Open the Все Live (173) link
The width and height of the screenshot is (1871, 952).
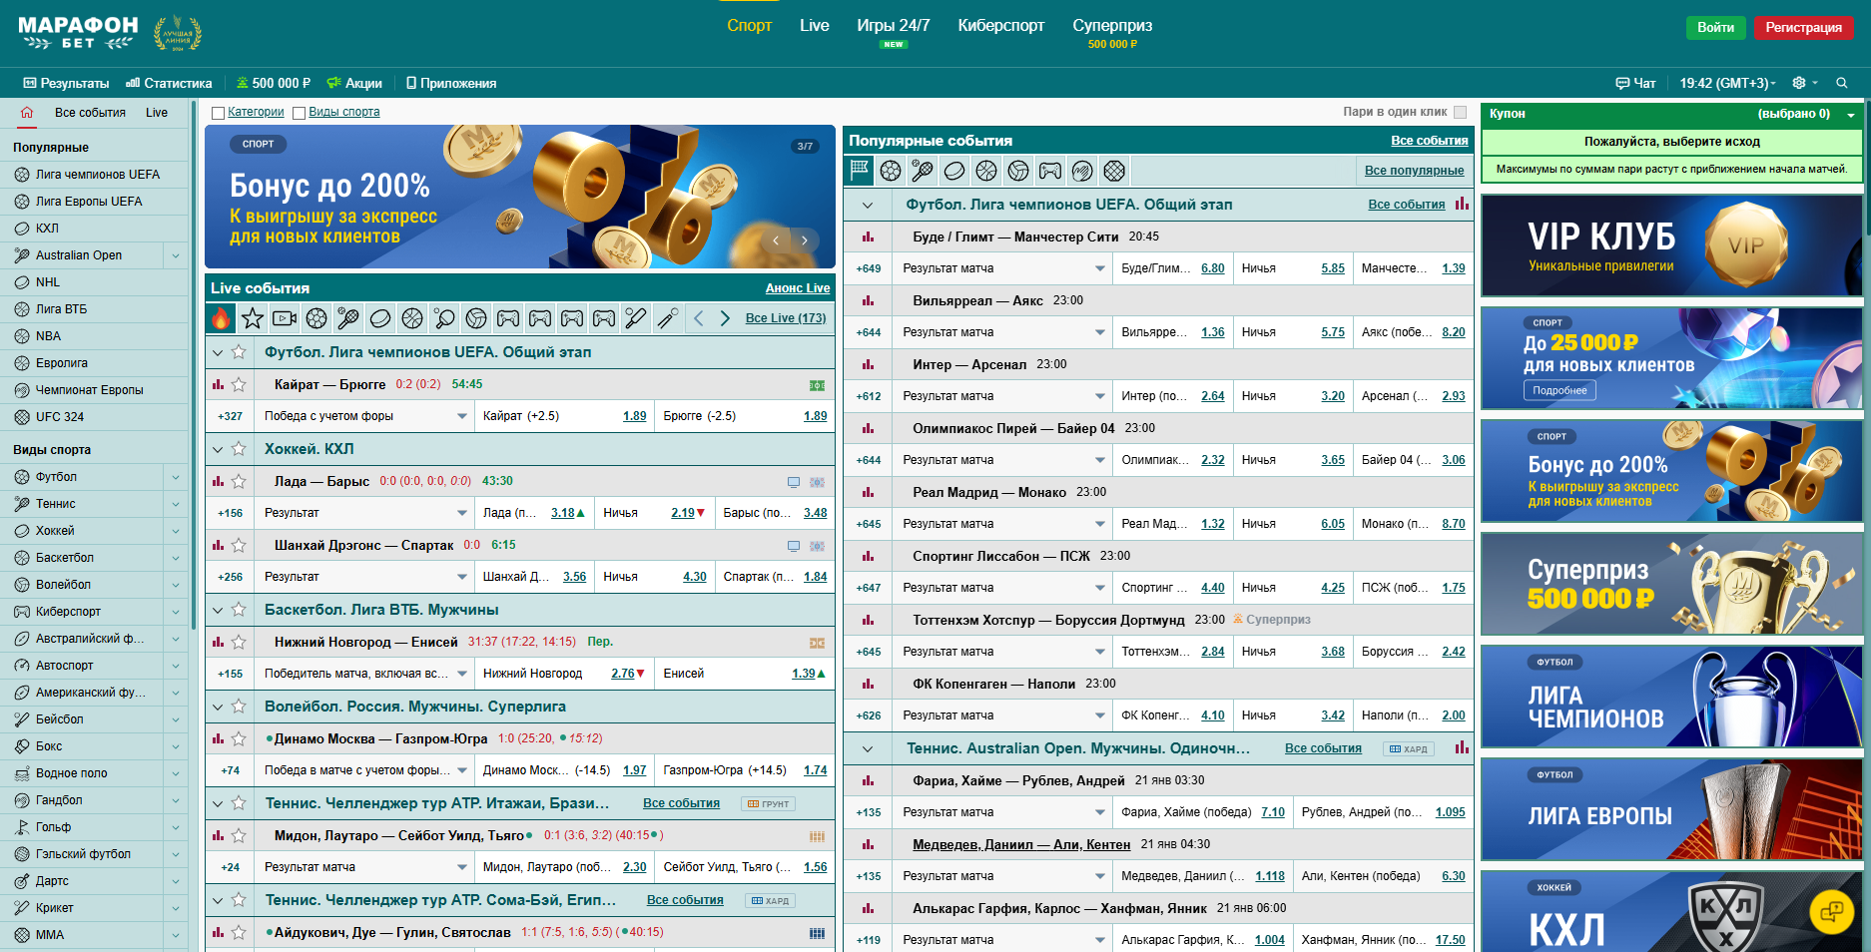(785, 318)
